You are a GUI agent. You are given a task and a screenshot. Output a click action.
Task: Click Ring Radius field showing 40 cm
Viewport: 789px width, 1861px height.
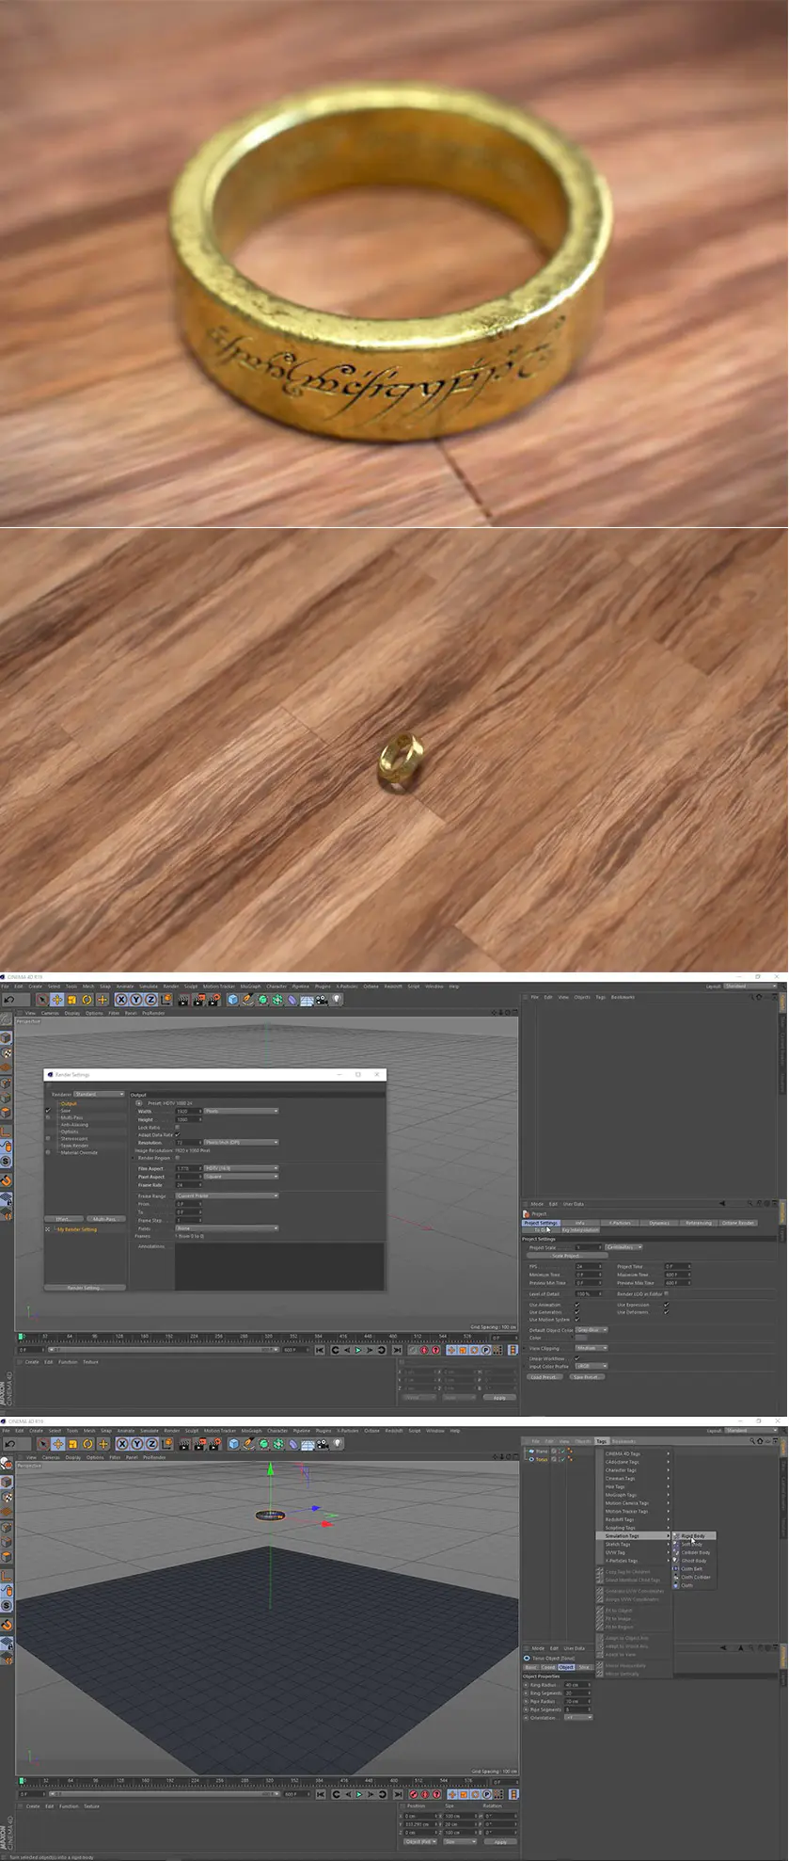pos(577,1685)
